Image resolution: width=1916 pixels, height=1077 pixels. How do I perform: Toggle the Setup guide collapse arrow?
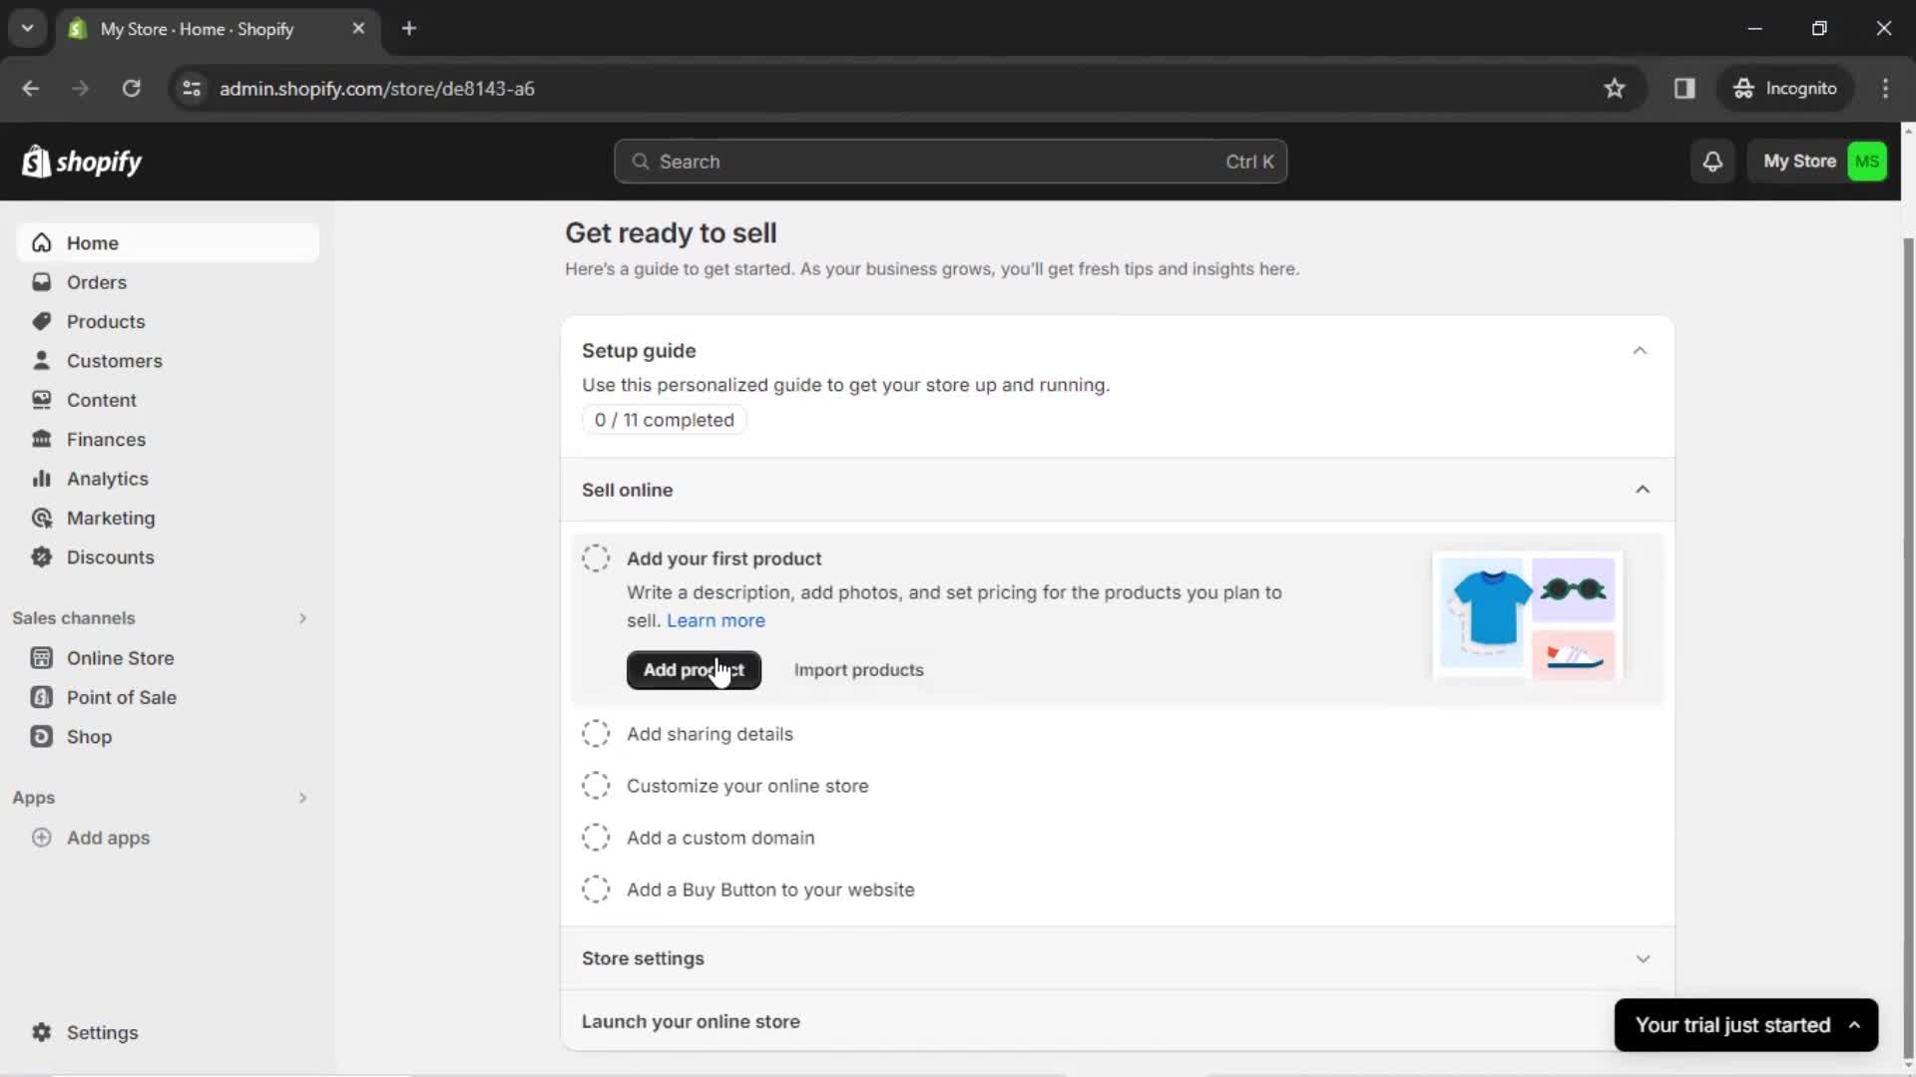pyautogui.click(x=1639, y=350)
